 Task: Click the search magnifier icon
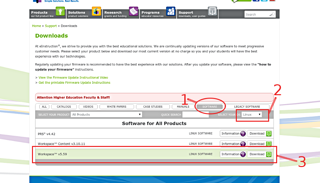coord(272,14)
